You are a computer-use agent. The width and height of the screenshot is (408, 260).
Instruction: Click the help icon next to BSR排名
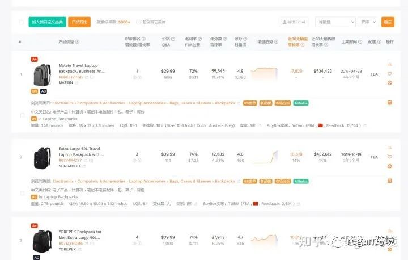[x=143, y=39]
